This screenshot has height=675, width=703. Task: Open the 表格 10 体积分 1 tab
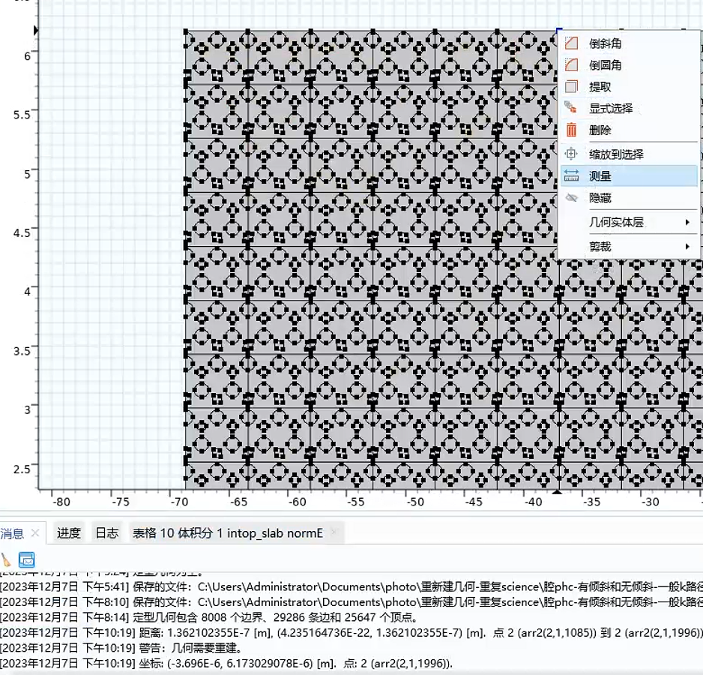click(227, 532)
